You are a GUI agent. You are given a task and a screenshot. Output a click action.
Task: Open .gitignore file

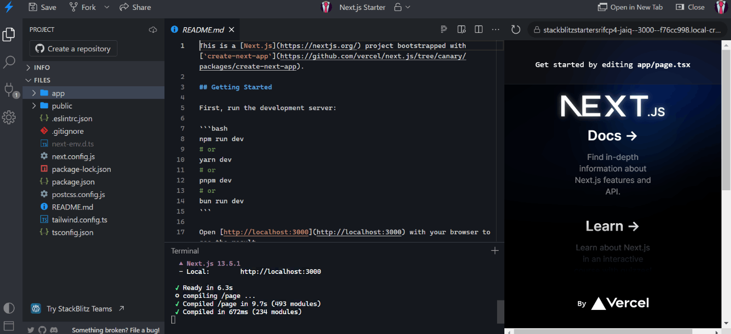[93, 131]
